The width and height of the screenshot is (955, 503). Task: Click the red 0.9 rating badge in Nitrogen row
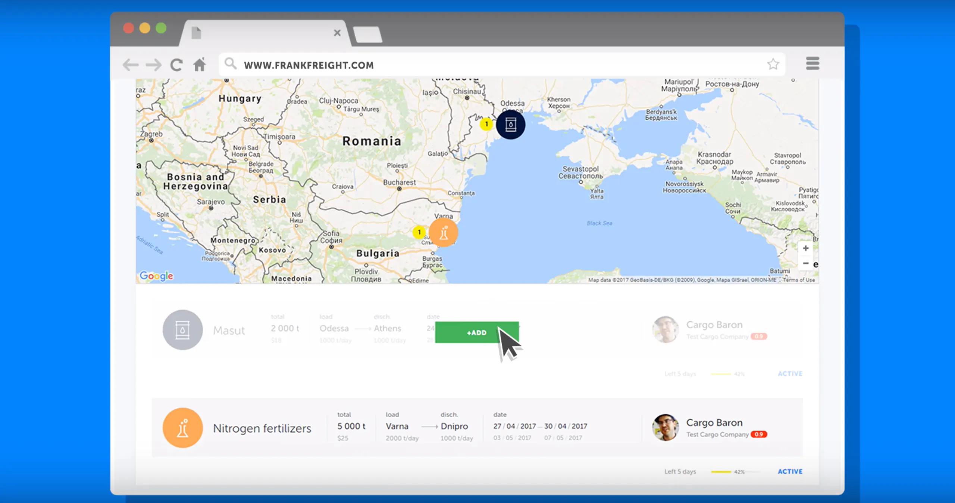(x=759, y=434)
